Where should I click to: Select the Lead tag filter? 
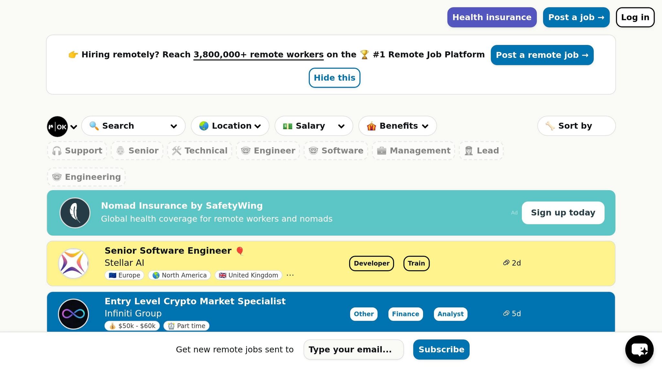pyautogui.click(x=481, y=151)
